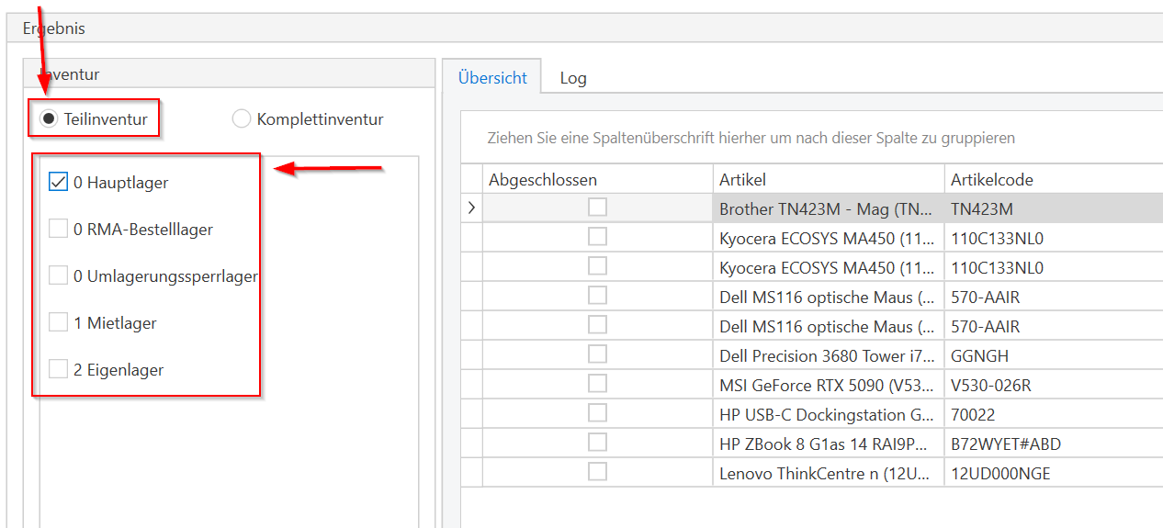Image resolution: width=1163 pixels, height=528 pixels.
Task: Choose the Komplettinventur radio option
Action: (242, 119)
